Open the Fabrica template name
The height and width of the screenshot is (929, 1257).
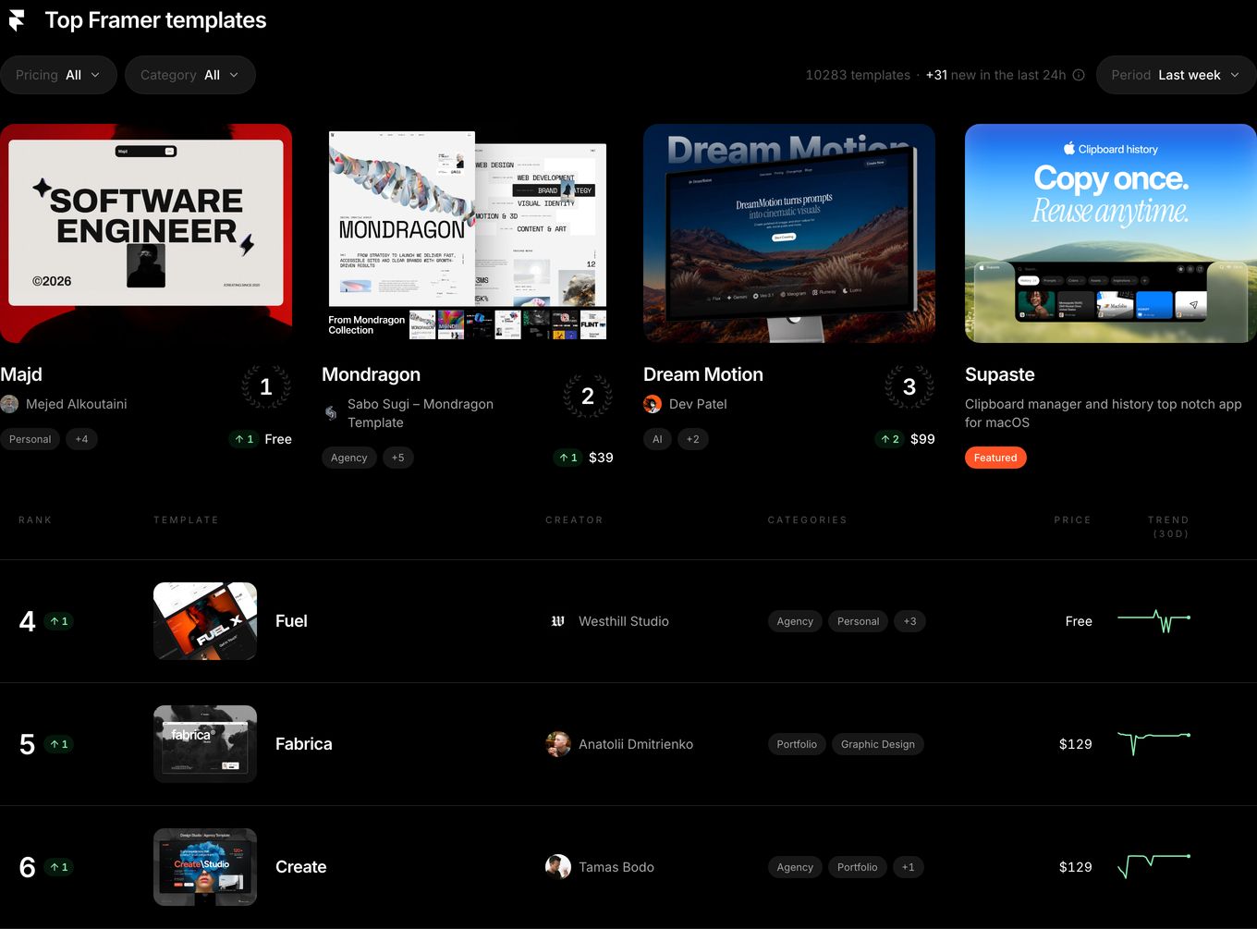click(304, 744)
